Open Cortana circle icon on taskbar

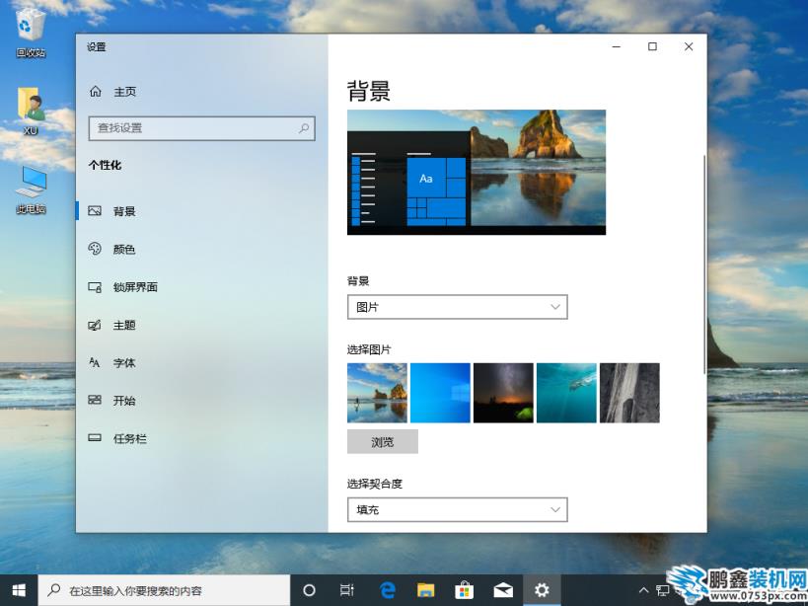point(309,590)
